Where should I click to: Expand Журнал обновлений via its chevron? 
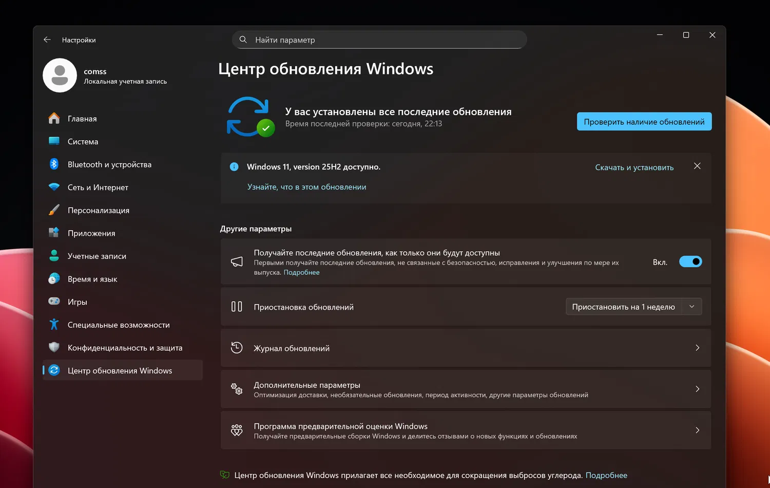tap(697, 348)
